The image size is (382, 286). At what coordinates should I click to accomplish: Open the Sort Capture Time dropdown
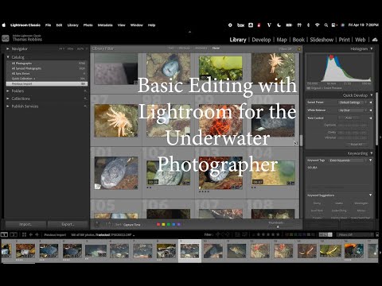tap(132, 225)
